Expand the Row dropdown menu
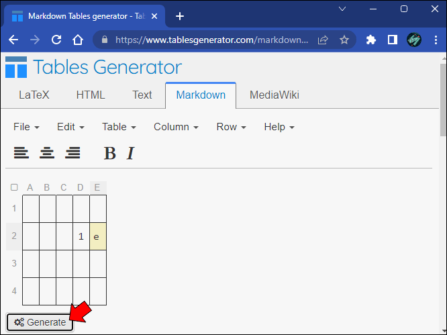 click(231, 127)
